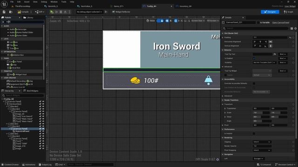Switch to Designer mode
The width and height of the screenshot is (298, 167).
coord(270,12)
